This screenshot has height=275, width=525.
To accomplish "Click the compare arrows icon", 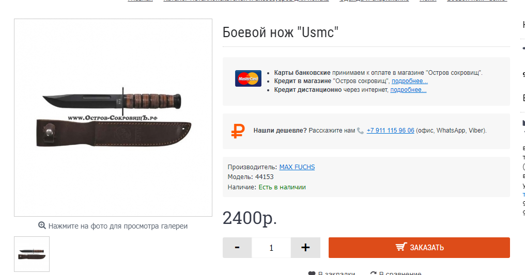I will (x=373, y=273).
